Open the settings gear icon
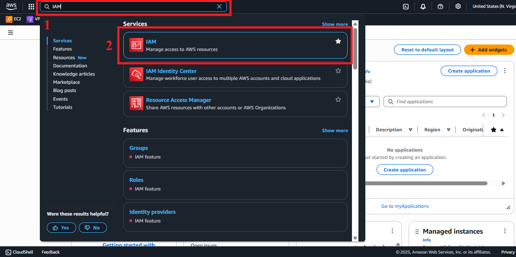Viewport: 516px width, 257px height. coord(458,6)
